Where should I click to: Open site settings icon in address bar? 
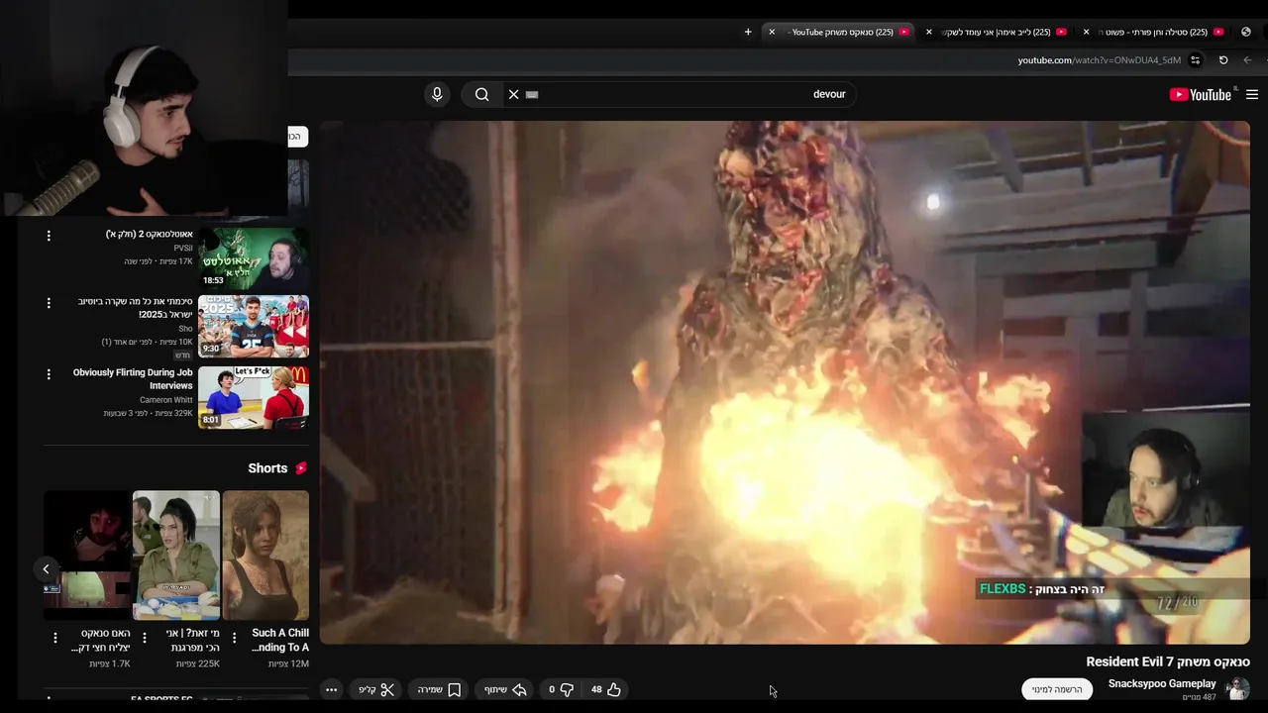click(1196, 60)
